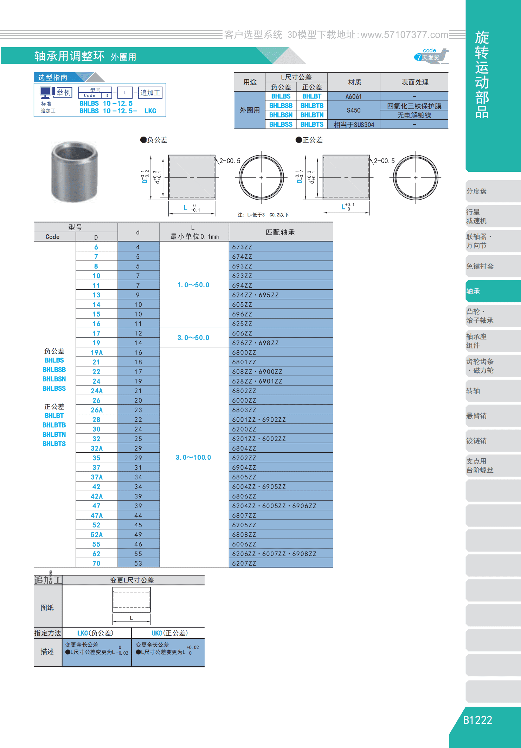Image resolution: width=521 pixels, height=748 pixels.
Task: Select D code 70 in the table
Action: (x=96, y=563)
